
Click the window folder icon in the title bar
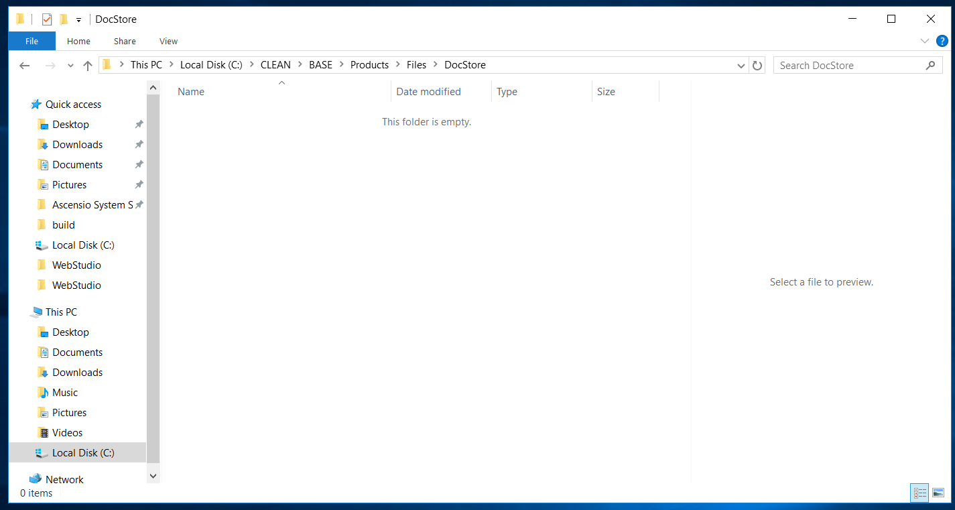tap(20, 19)
